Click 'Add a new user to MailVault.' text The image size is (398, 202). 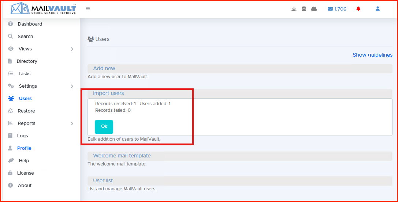(x=118, y=76)
